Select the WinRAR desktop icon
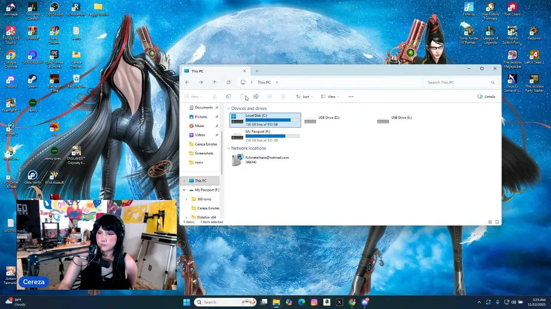 32,34
